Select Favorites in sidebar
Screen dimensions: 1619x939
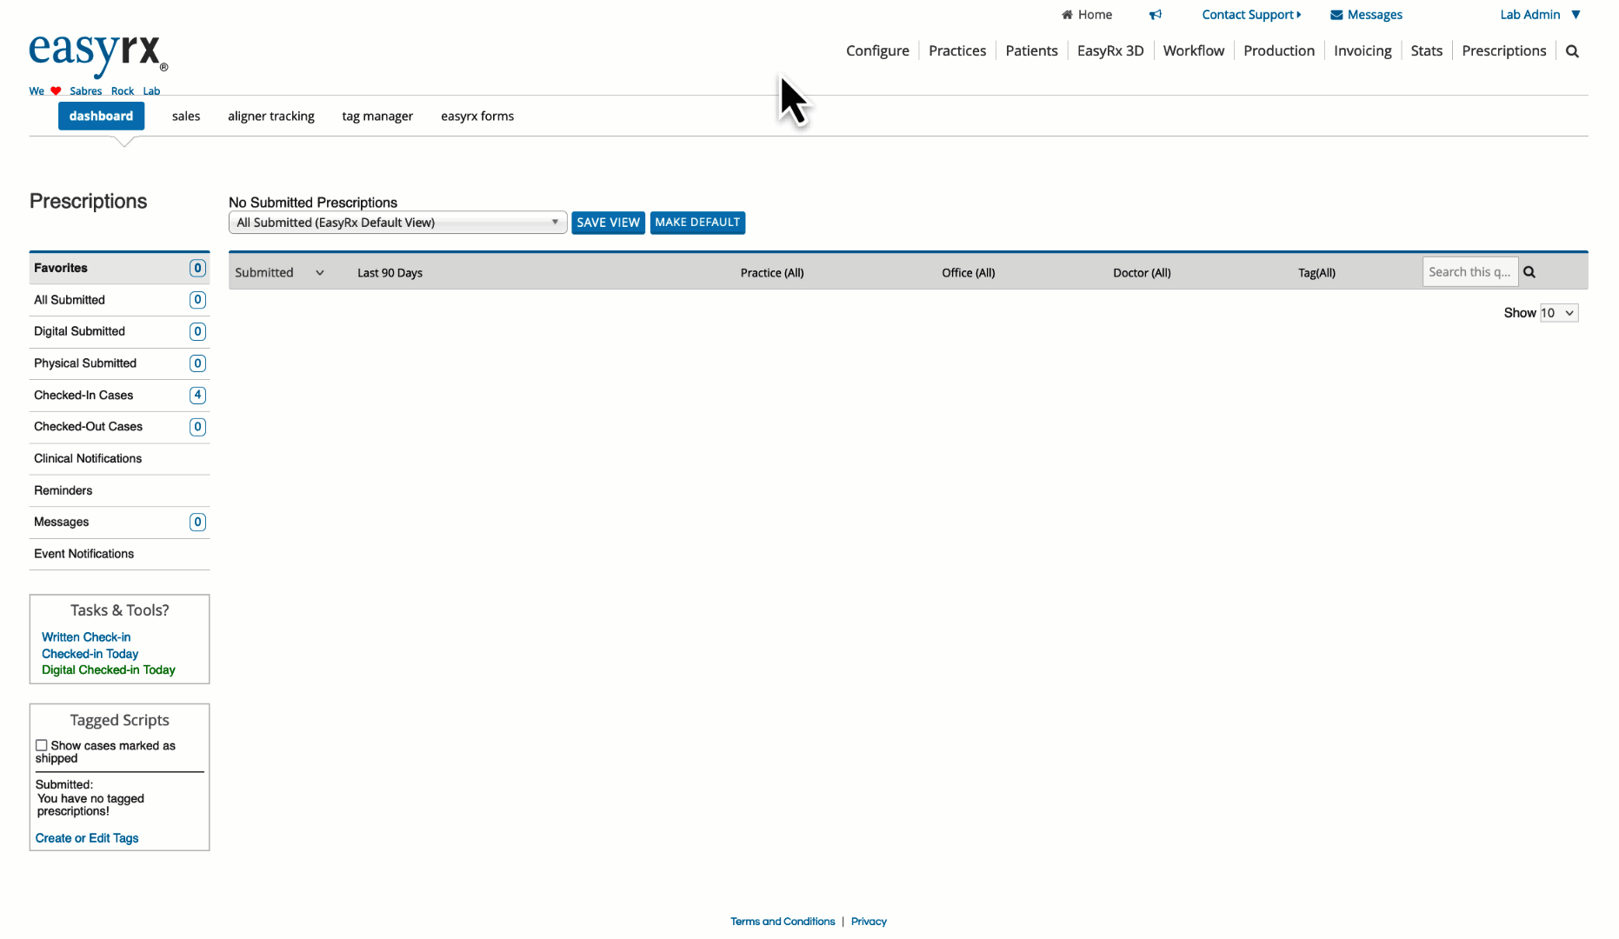(x=120, y=268)
